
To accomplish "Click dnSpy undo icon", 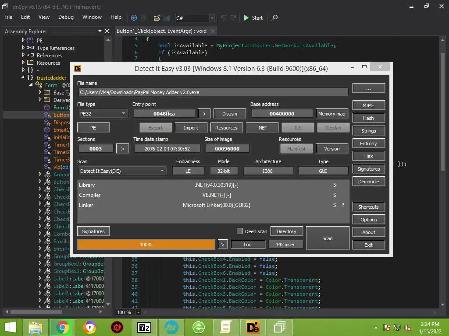I will coord(223,17).
